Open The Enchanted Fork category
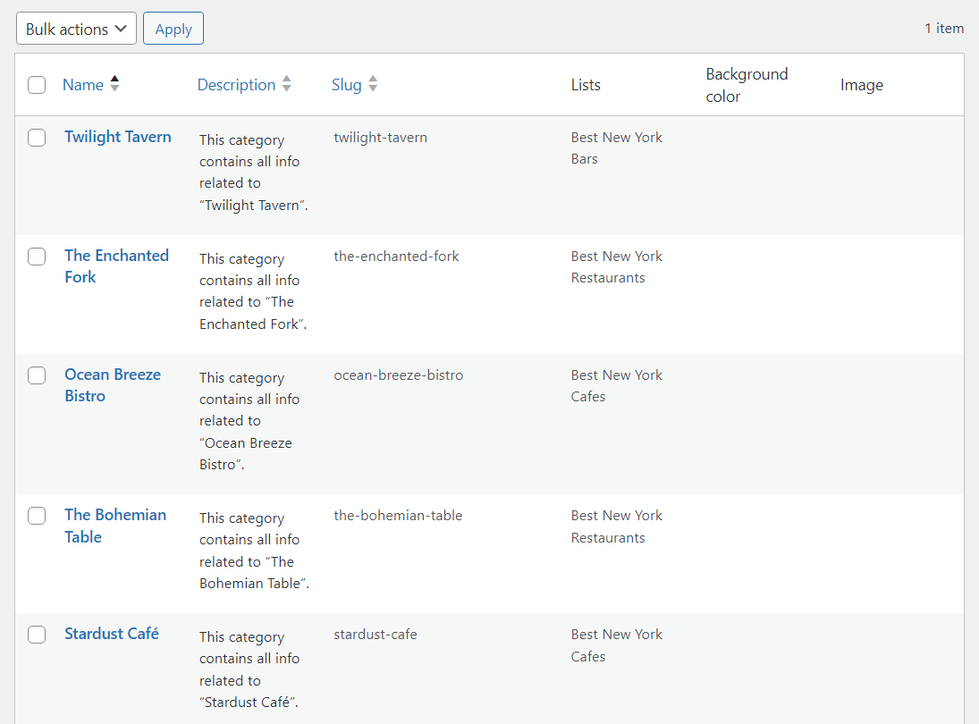This screenshot has height=724, width=979. tap(117, 266)
